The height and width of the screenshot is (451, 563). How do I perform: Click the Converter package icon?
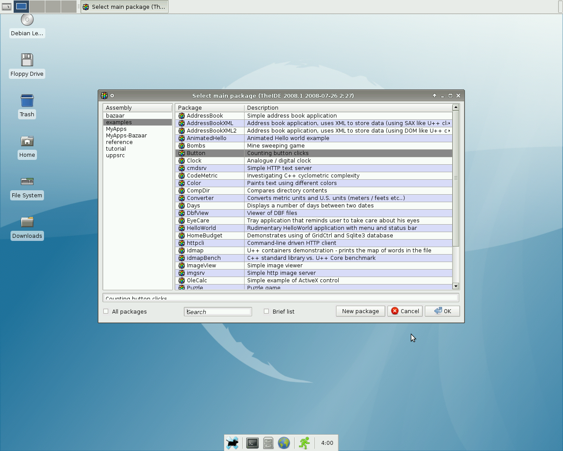tap(181, 198)
